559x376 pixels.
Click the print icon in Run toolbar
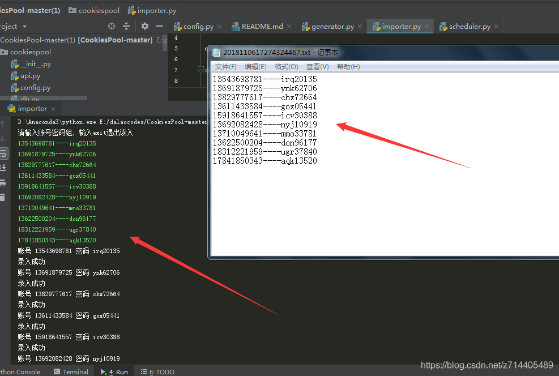coord(3,183)
